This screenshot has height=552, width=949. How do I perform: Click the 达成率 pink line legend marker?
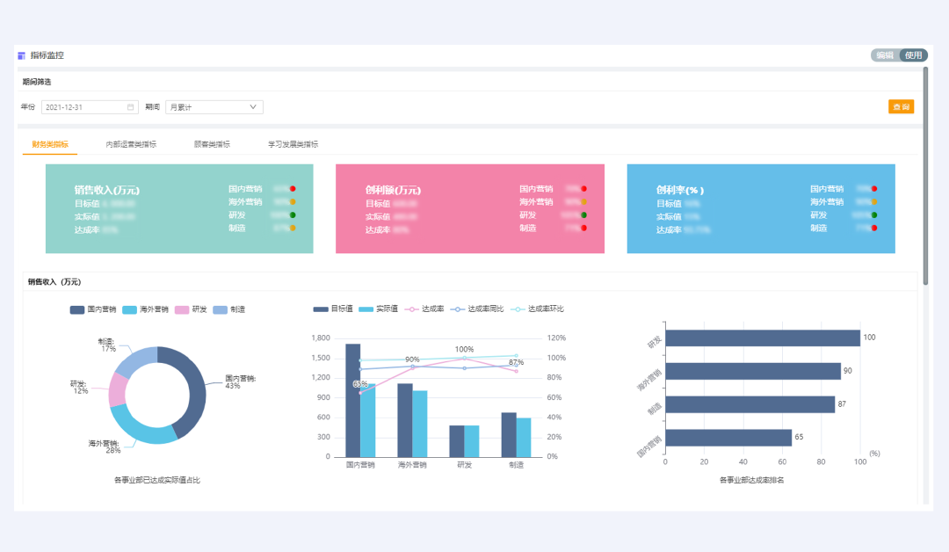tap(410, 309)
